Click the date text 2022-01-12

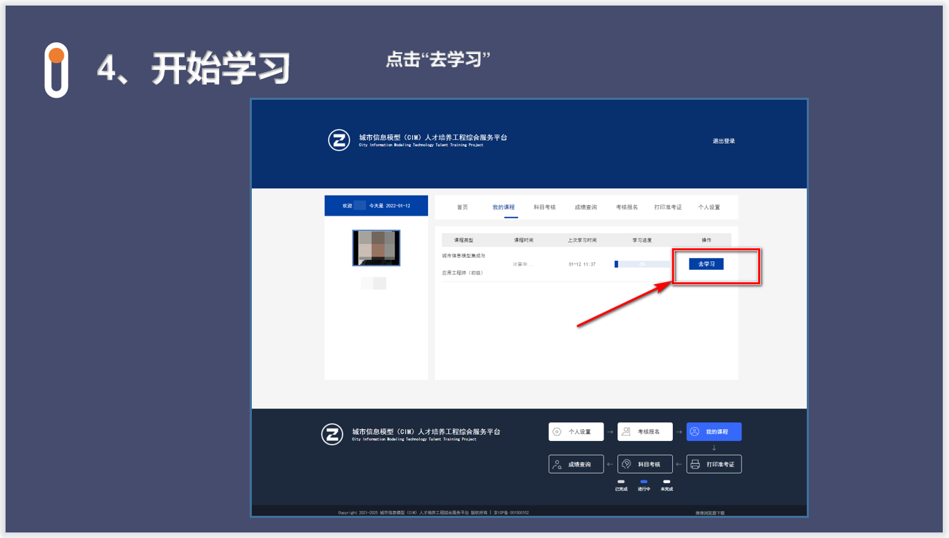(398, 206)
